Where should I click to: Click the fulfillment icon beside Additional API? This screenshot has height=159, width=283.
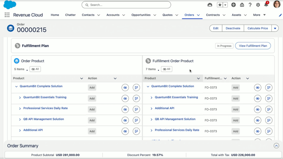[x=136, y=131]
